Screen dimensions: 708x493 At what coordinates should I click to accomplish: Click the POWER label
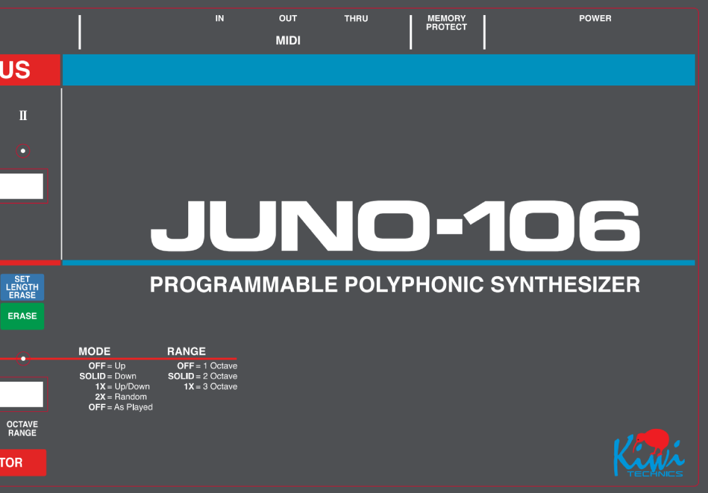pos(595,18)
